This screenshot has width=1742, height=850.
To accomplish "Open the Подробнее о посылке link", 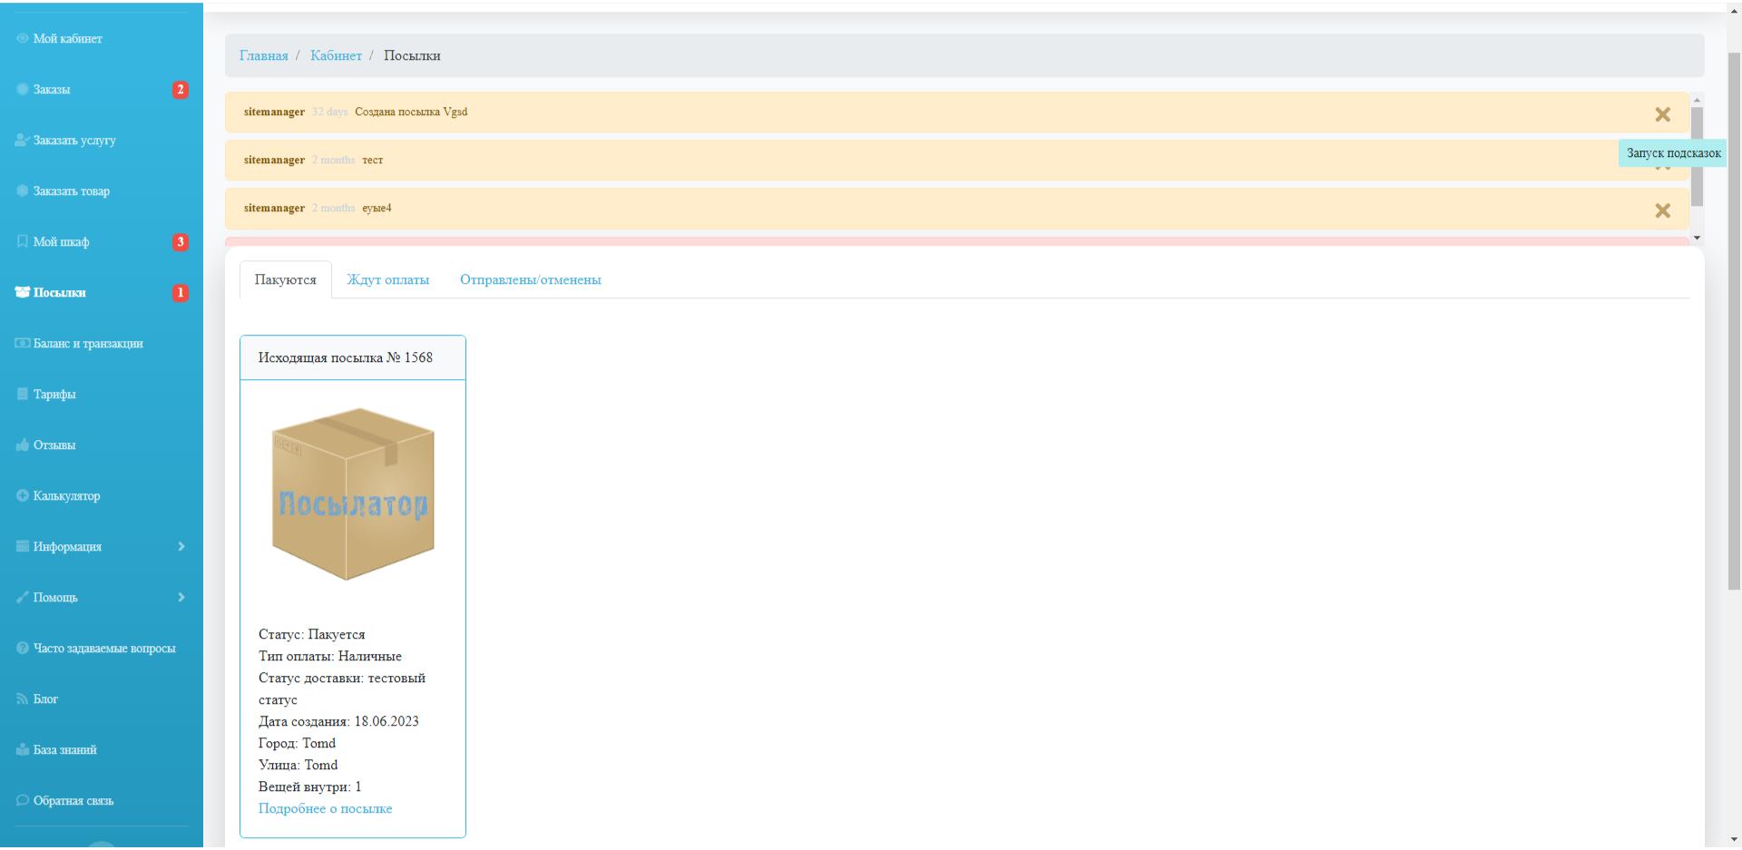I will 325,808.
